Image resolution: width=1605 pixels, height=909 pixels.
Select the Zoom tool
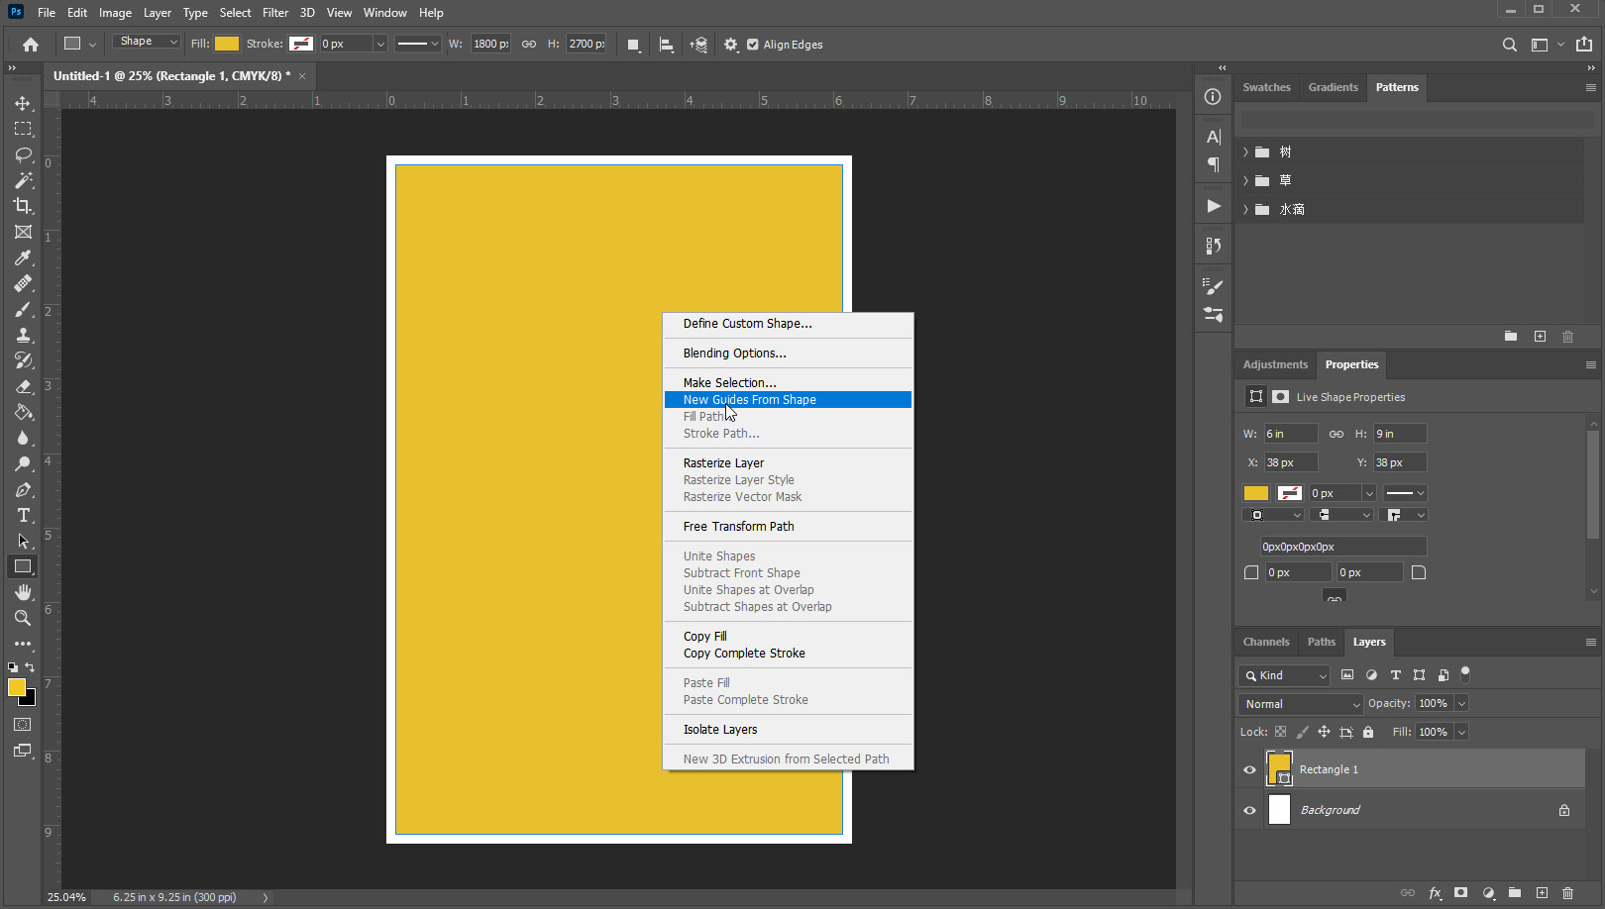[x=23, y=618]
